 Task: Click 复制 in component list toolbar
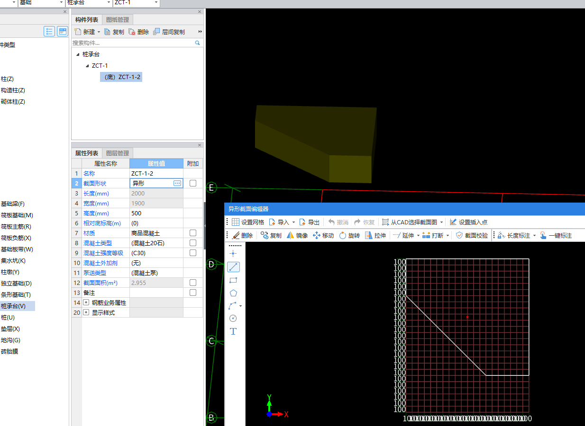tap(114, 32)
